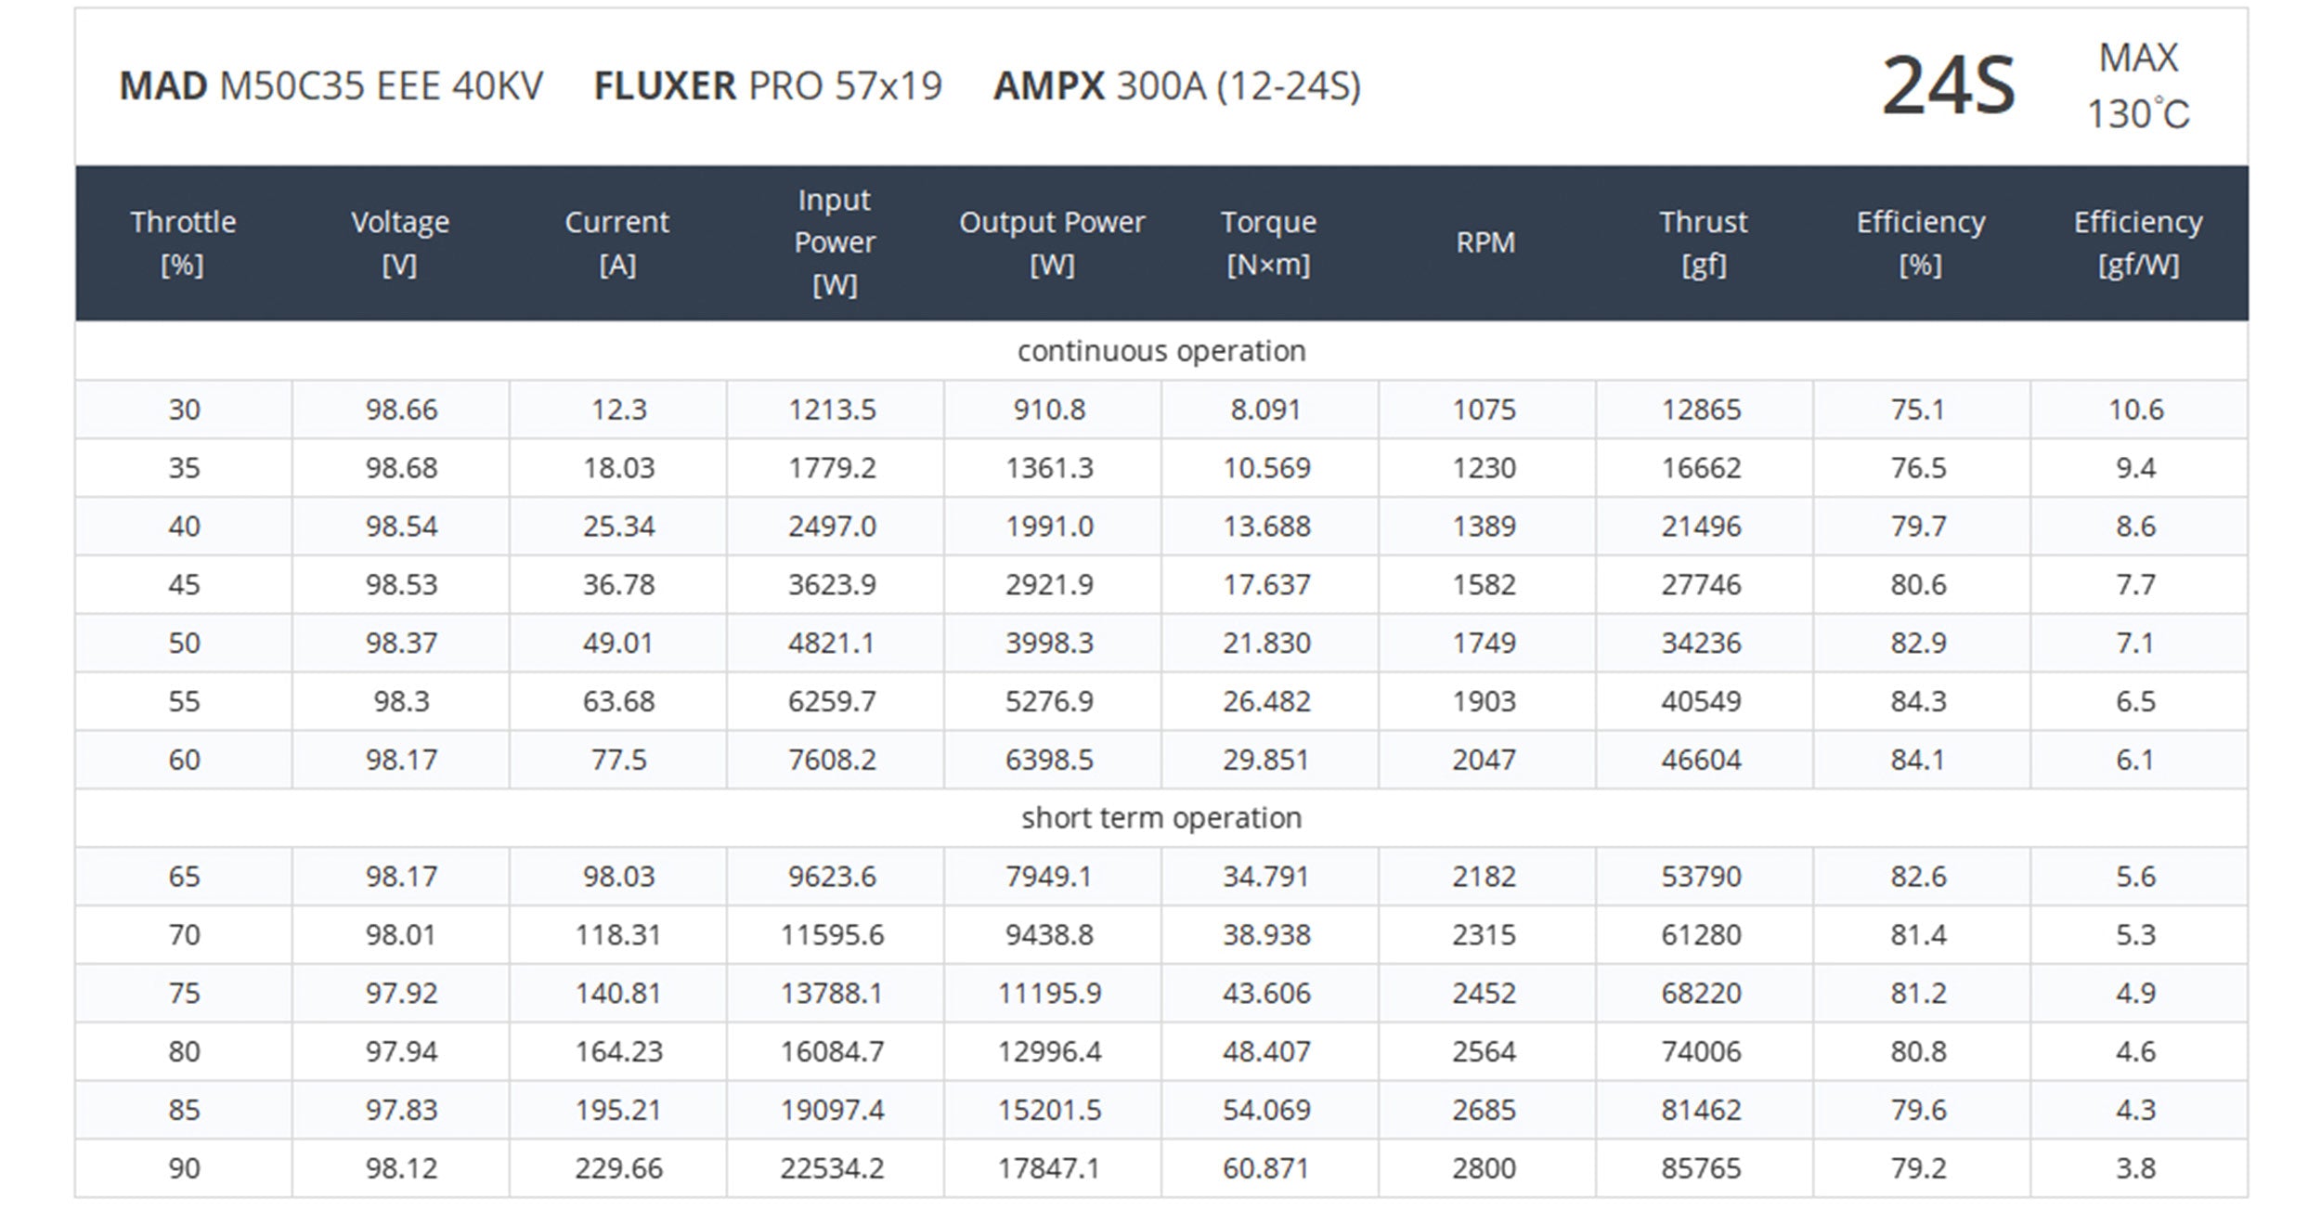Image resolution: width=2321 pixels, height=1211 pixels.
Task: Select the Output Power [W] header
Action: [x=1052, y=243]
